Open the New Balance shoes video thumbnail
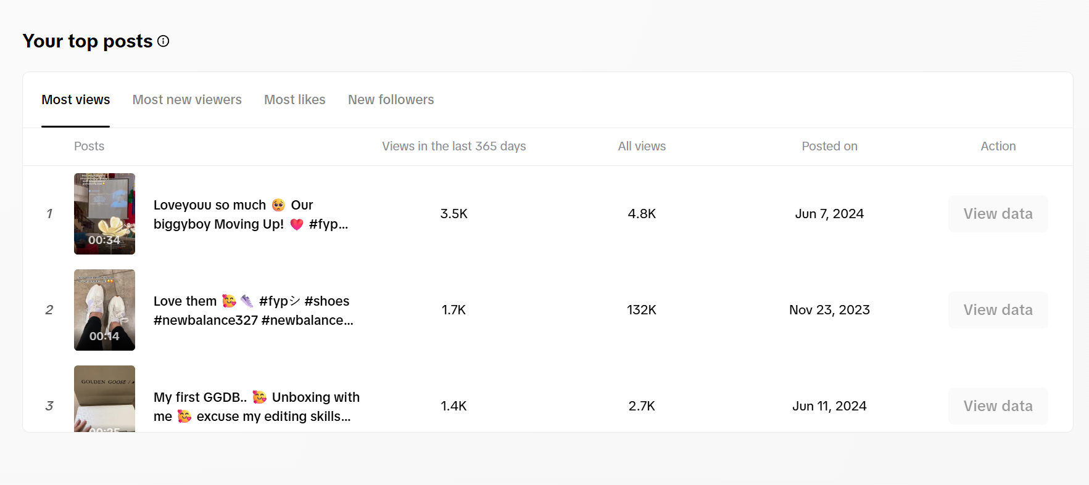1089x485 pixels. tap(104, 310)
